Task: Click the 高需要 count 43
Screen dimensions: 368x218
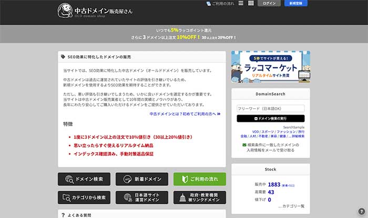Action: (x=271, y=192)
